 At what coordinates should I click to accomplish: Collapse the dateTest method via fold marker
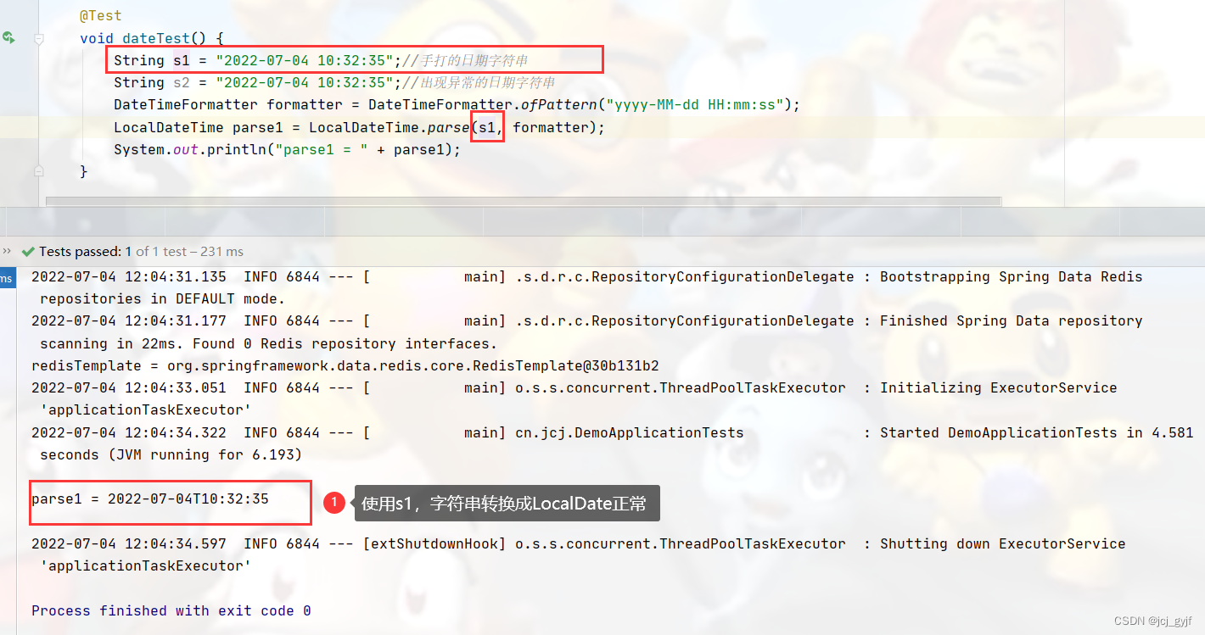(38, 38)
